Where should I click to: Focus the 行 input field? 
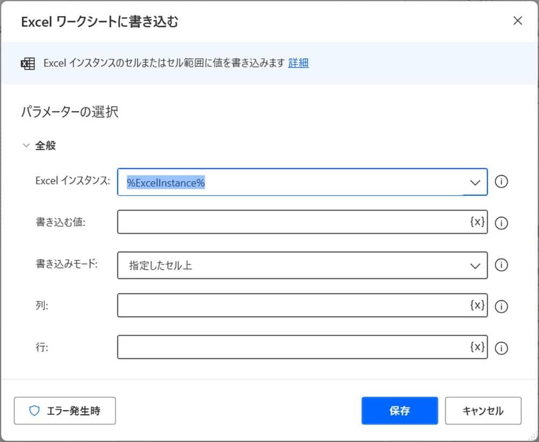pos(291,347)
